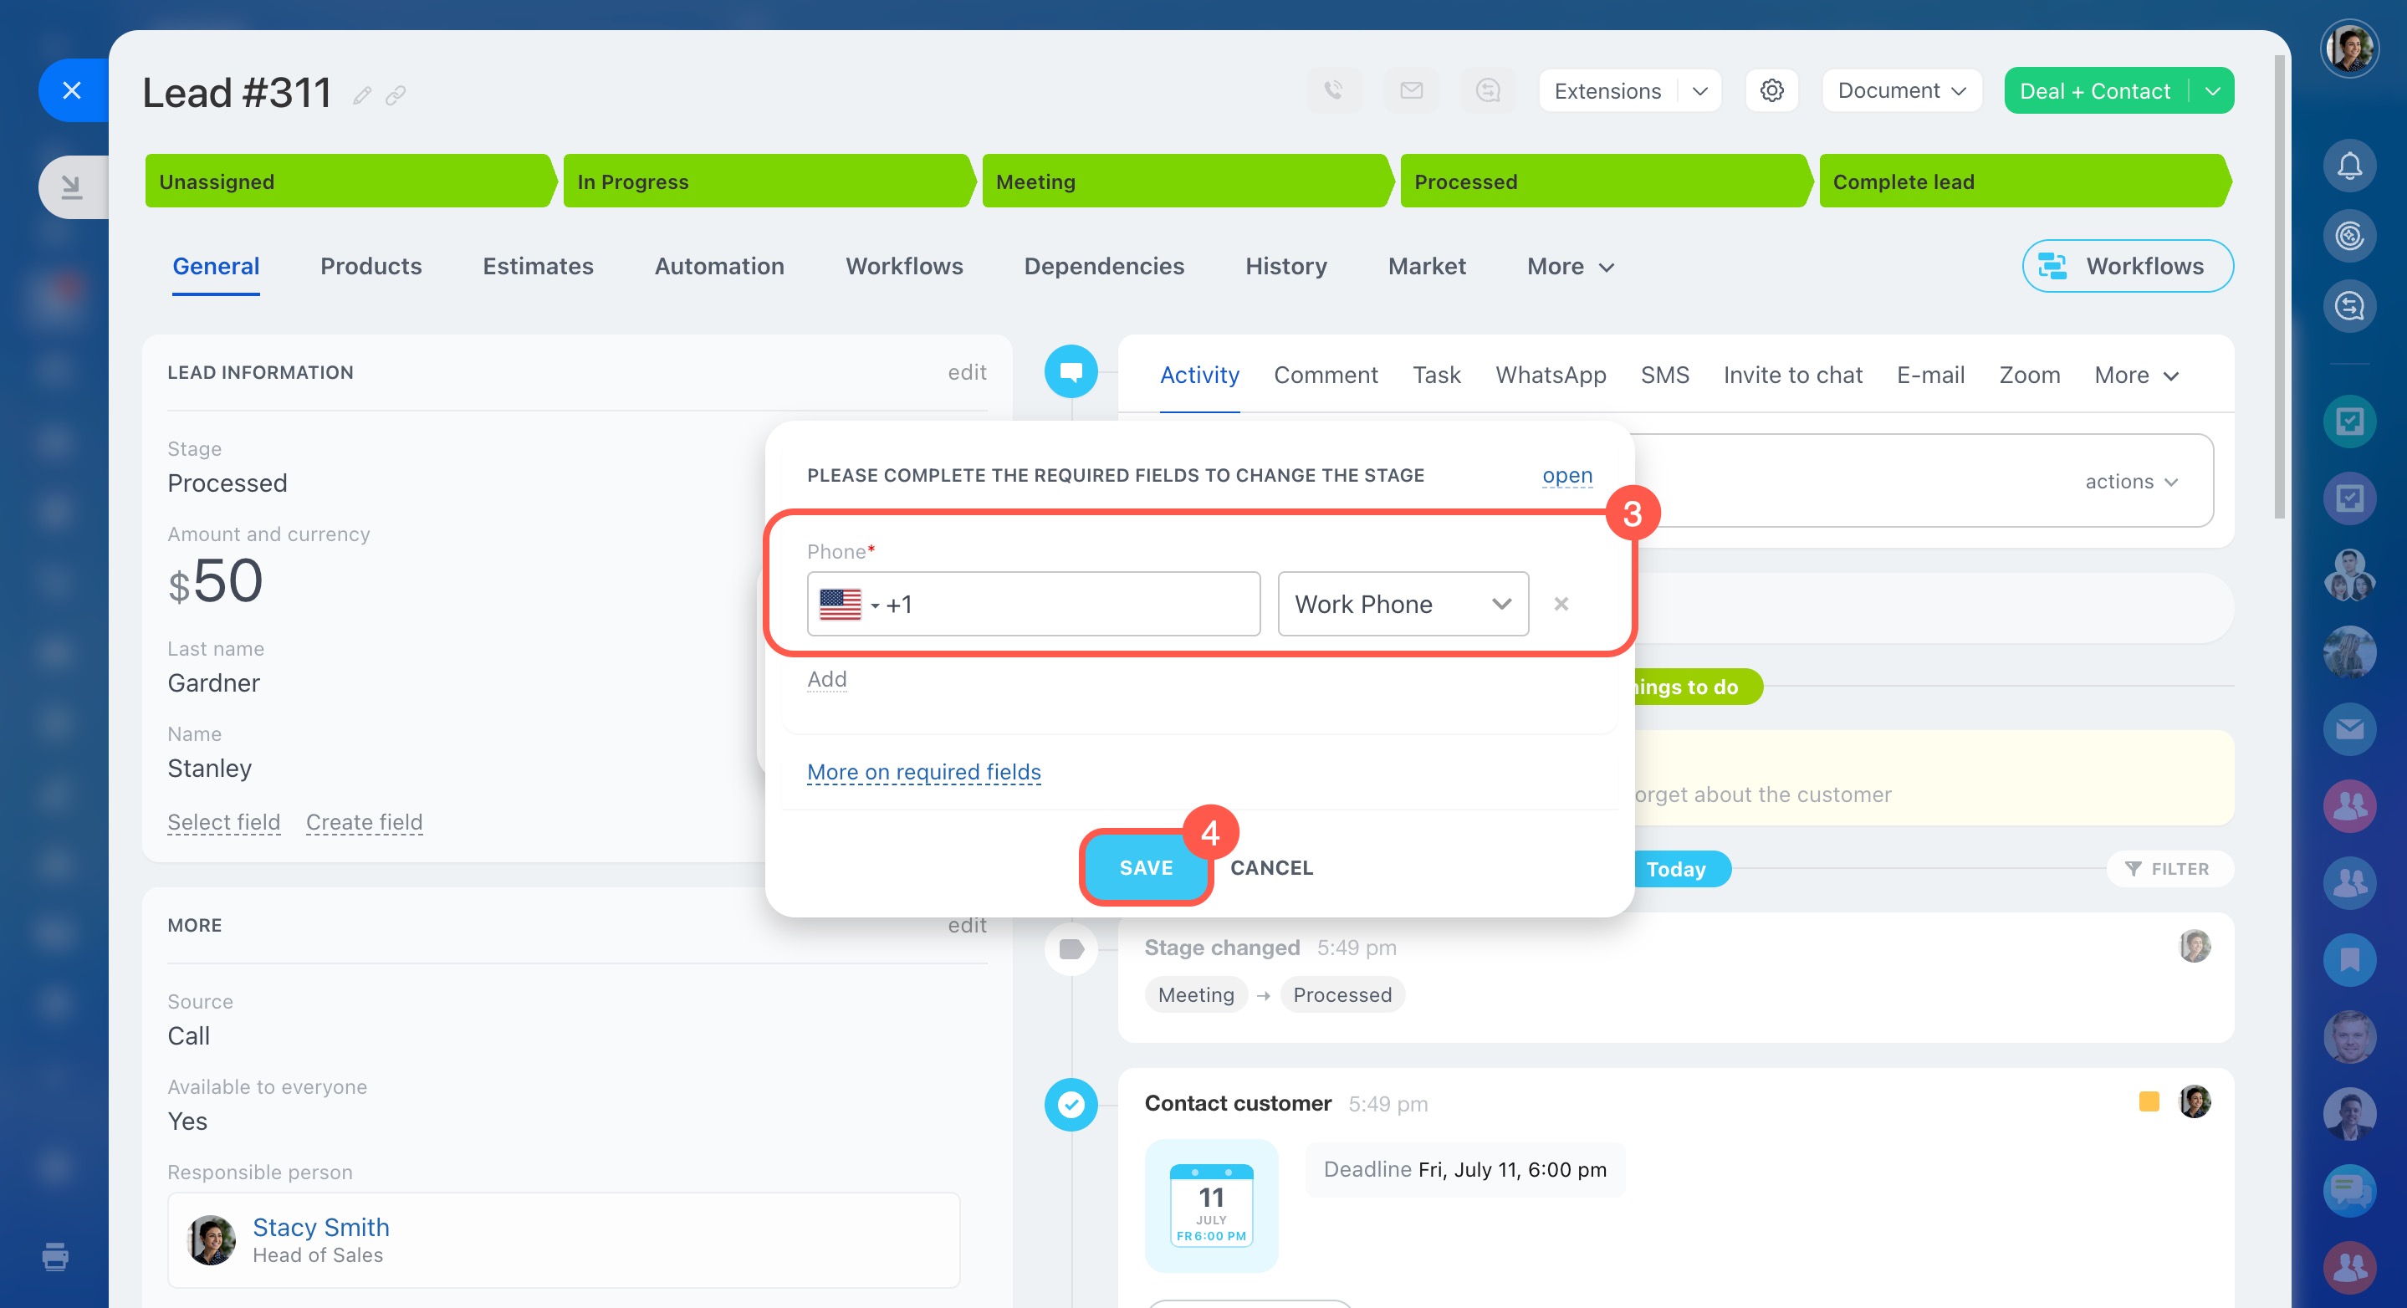Open the Work Phone type dropdown
Viewport: 2407px width, 1308px height.
(1402, 605)
